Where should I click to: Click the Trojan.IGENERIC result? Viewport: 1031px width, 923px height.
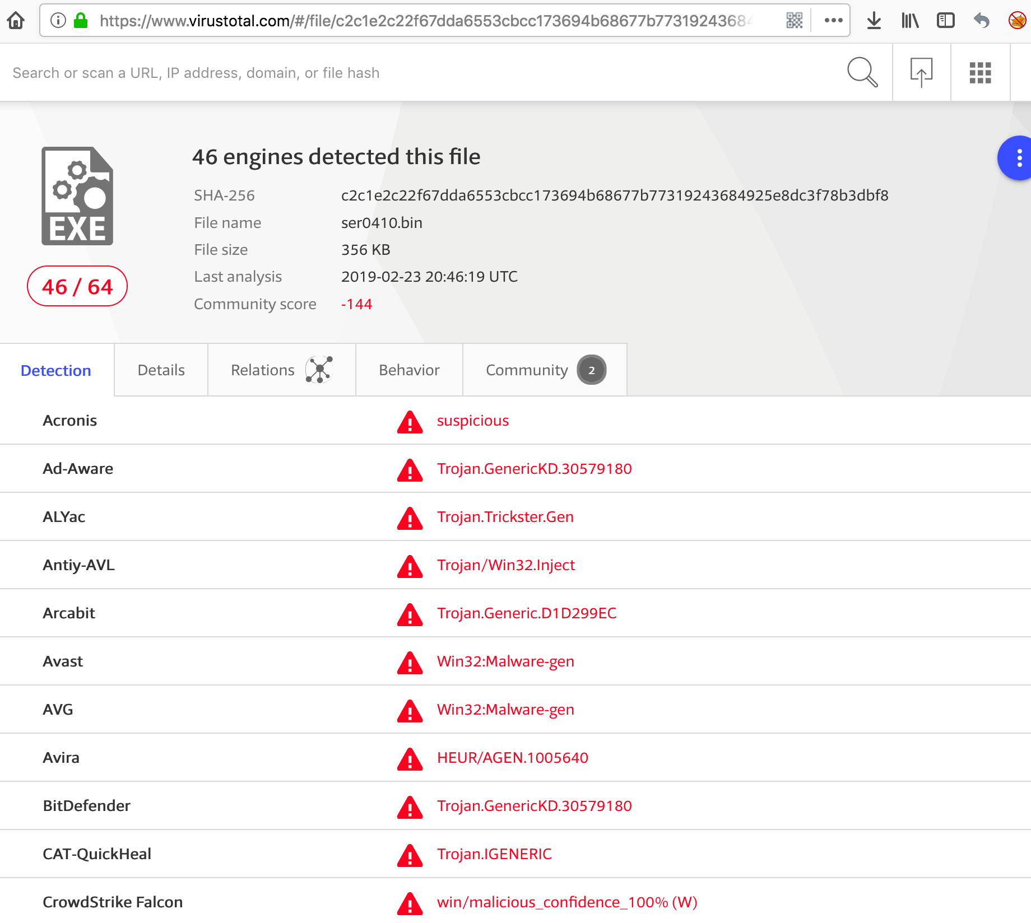494,854
